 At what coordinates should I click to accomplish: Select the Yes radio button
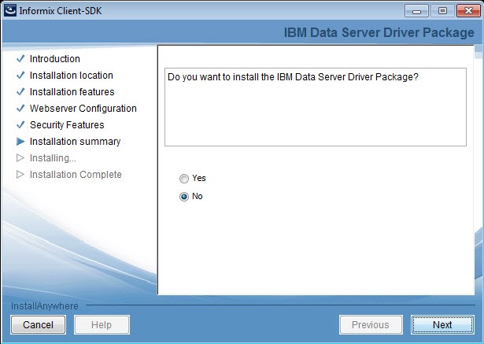tap(184, 179)
